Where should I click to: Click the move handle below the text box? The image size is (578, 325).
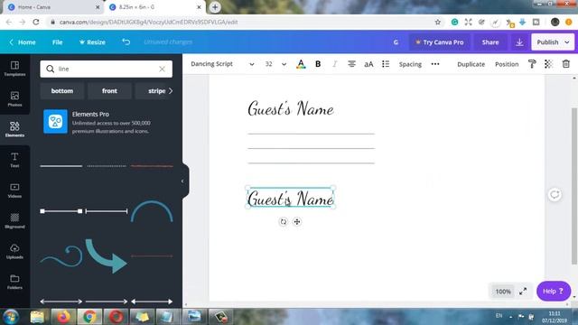(x=297, y=222)
